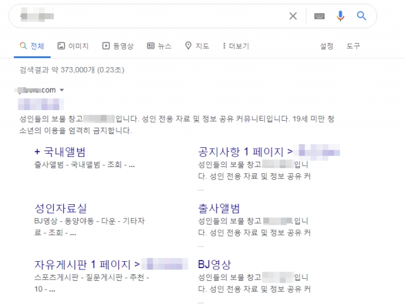Open the 성인자료실 sitelink
The width and height of the screenshot is (405, 308).
(61, 208)
